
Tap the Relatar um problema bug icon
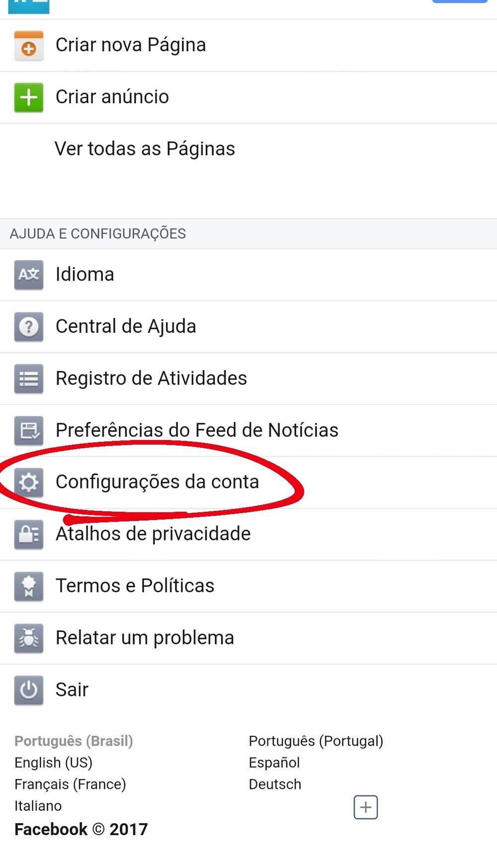pos(29,638)
